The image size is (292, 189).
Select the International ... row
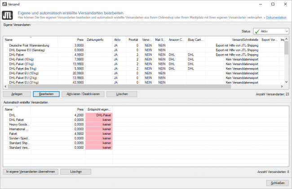coord(58,129)
